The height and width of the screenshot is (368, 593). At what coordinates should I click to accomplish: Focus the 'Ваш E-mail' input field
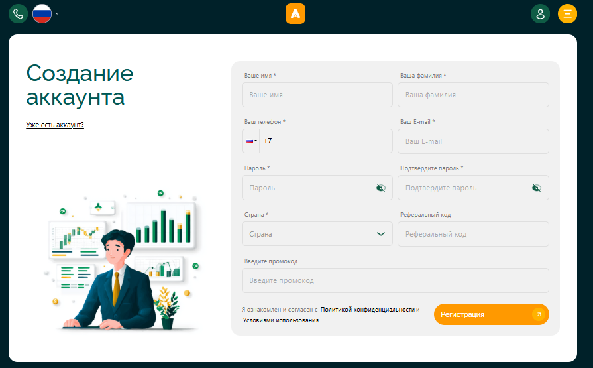(473, 141)
